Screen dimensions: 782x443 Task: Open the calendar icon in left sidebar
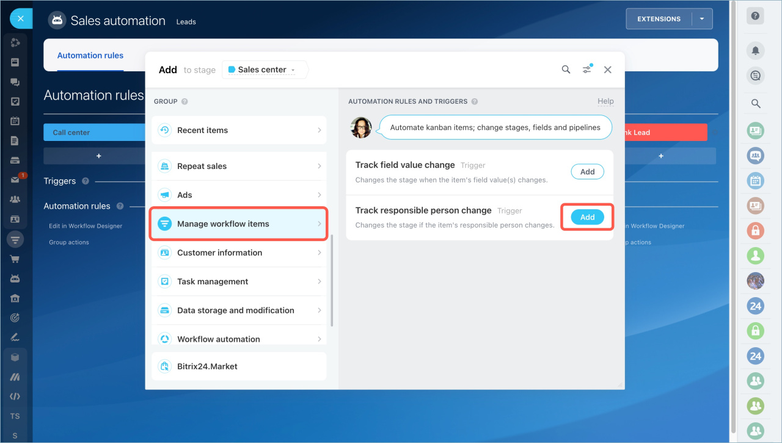[x=15, y=121]
